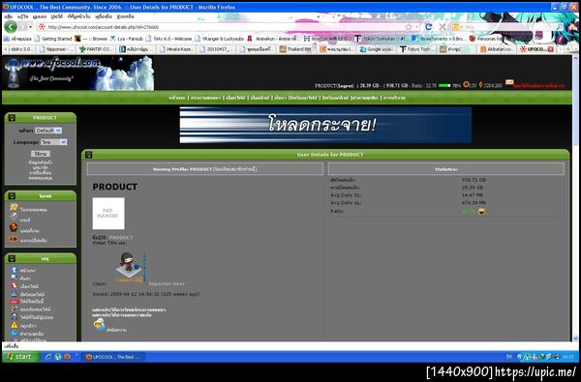Click the ufocool.com site logo
Viewport: 581px width, 382px height.
[x=78, y=73]
